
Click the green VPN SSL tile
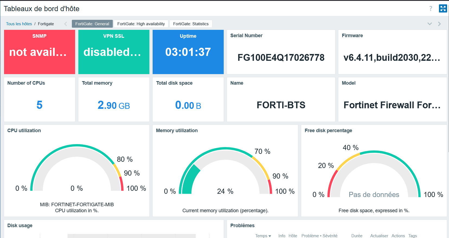tap(114, 52)
